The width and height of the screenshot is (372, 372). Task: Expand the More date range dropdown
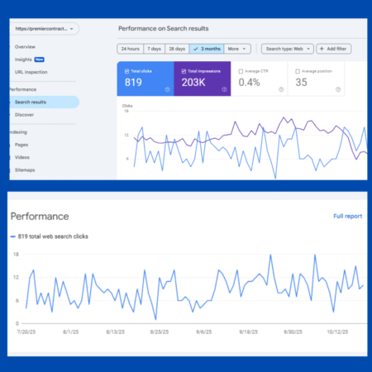tap(237, 49)
